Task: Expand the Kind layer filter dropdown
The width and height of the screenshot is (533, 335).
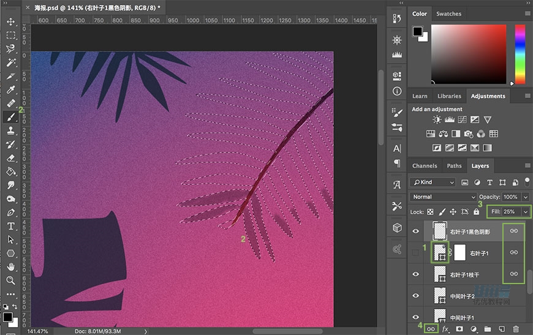Action: tap(433, 182)
